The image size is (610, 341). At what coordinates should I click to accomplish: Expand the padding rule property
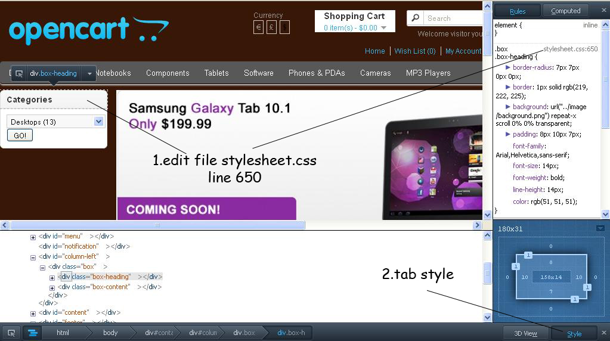point(507,134)
